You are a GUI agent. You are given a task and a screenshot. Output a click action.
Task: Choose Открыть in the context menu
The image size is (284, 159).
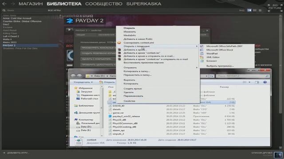(x=129, y=28)
